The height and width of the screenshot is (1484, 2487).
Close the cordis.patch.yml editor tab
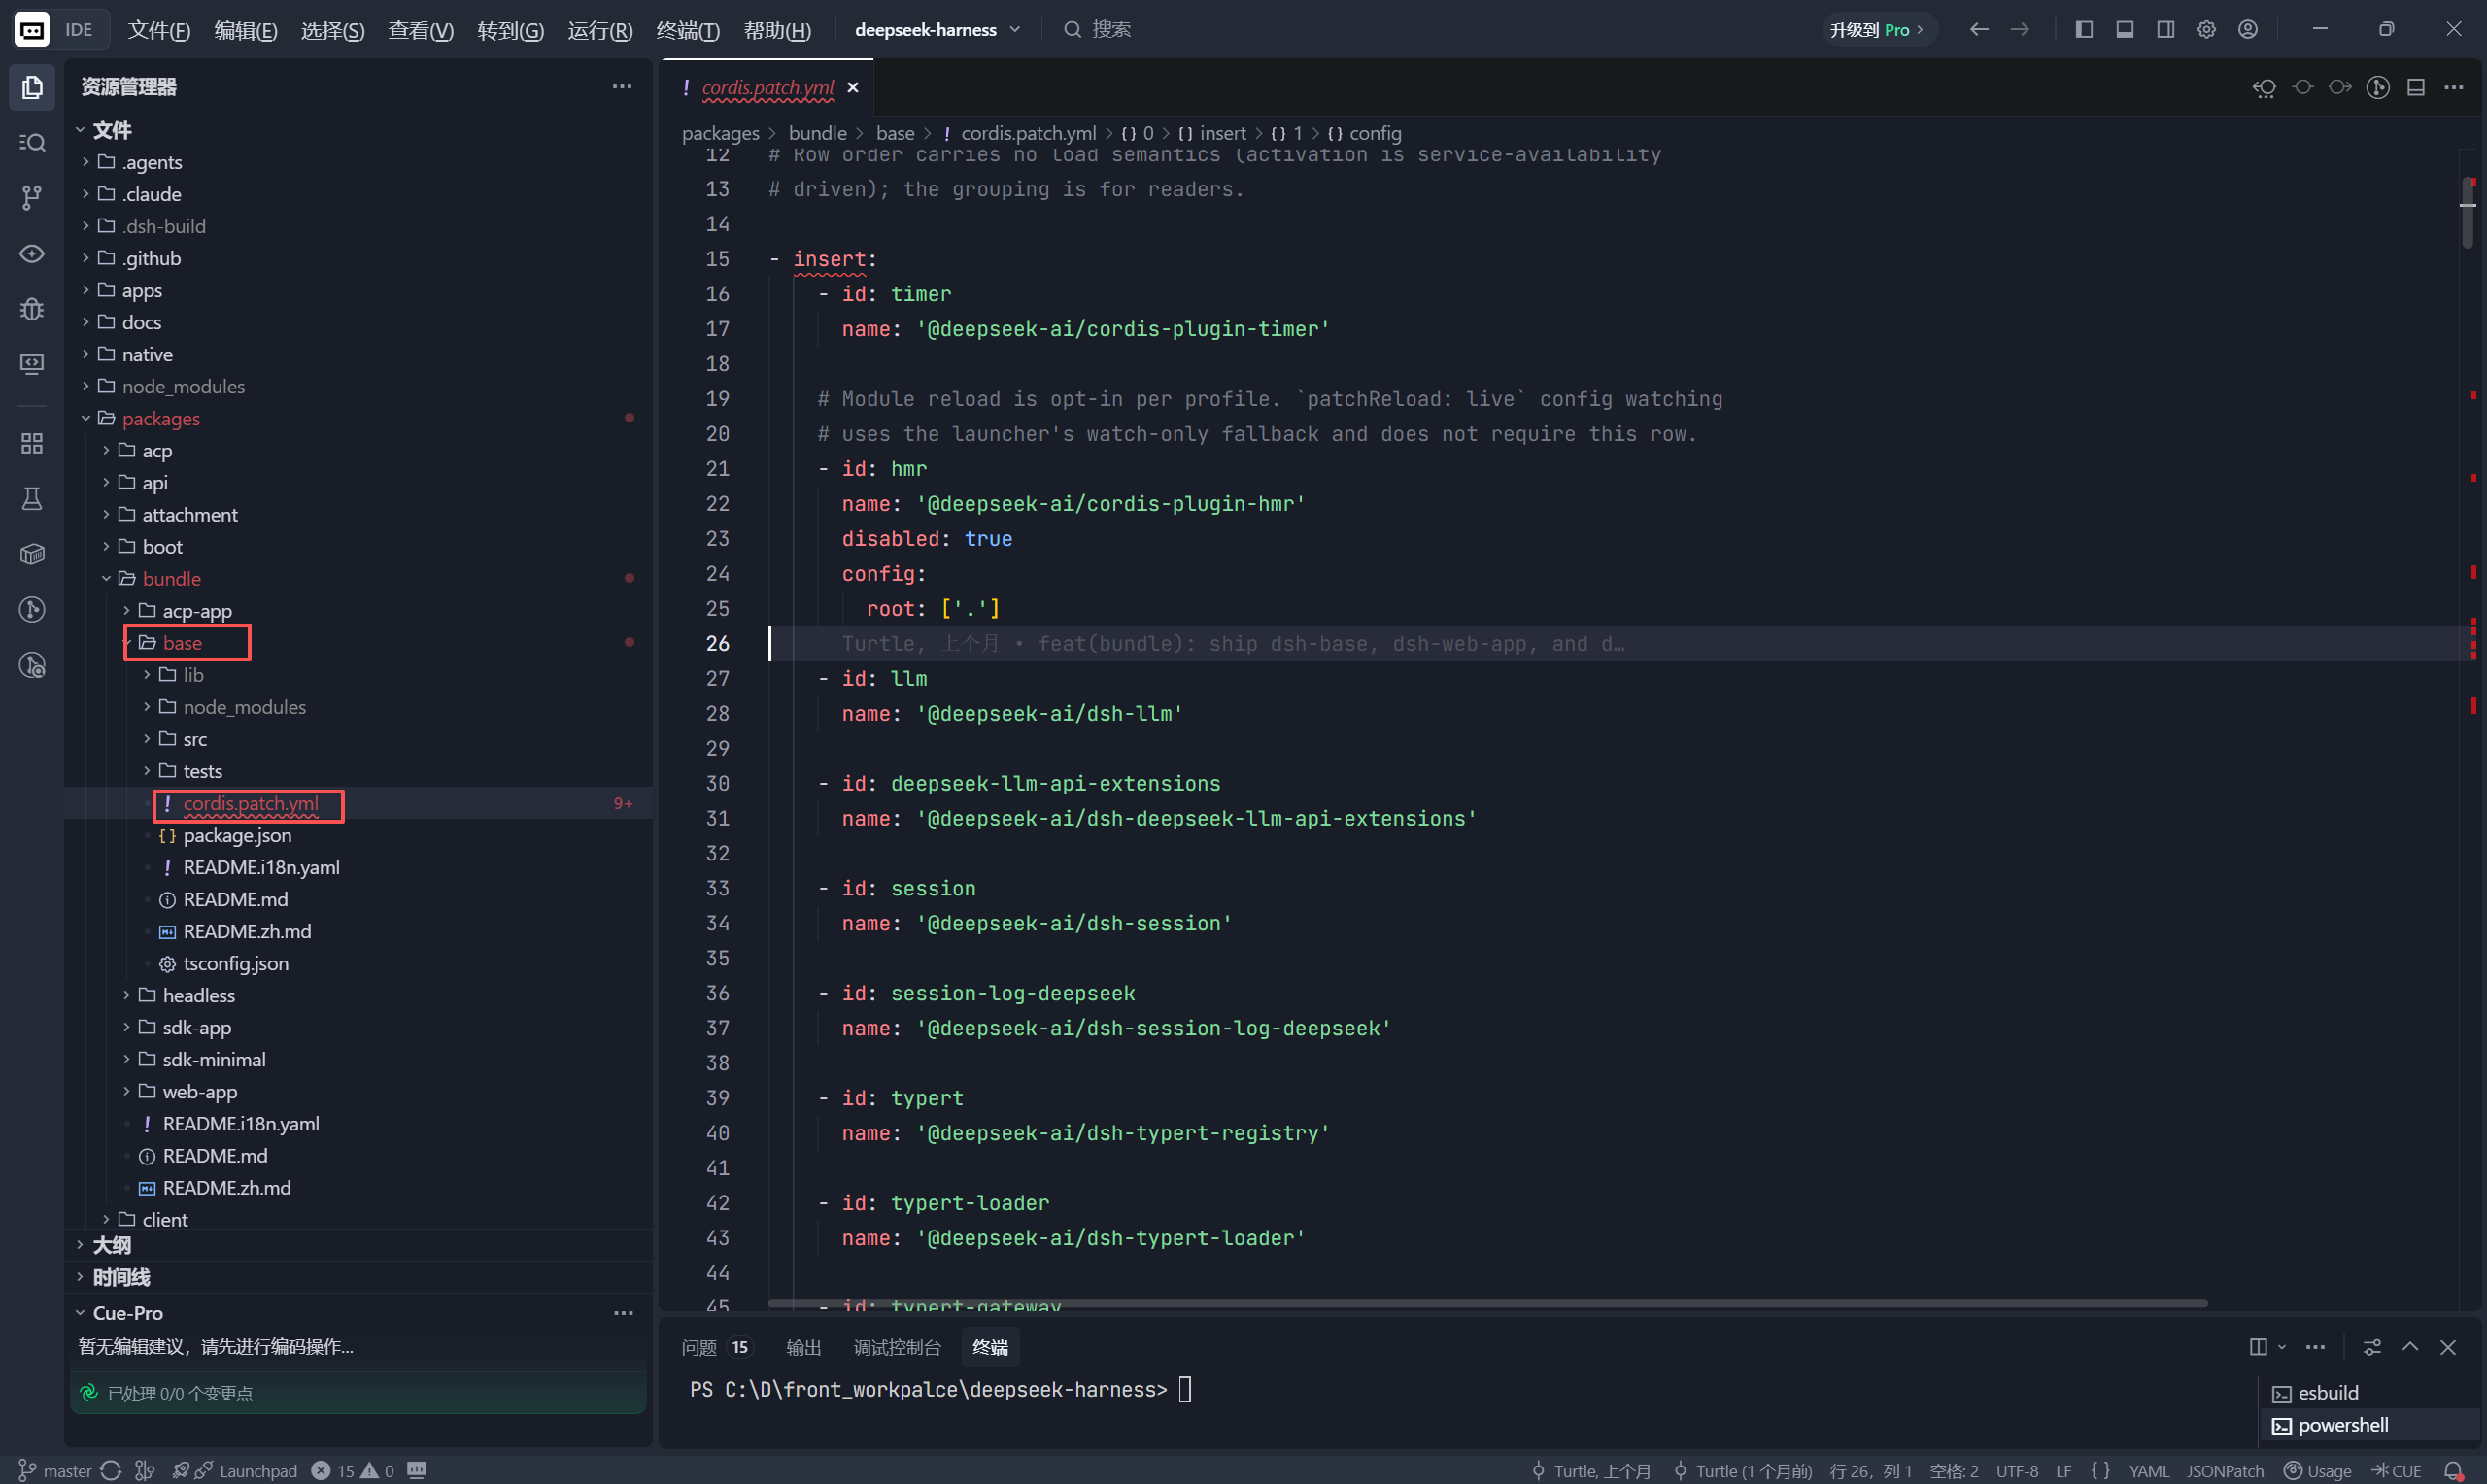[x=853, y=88]
